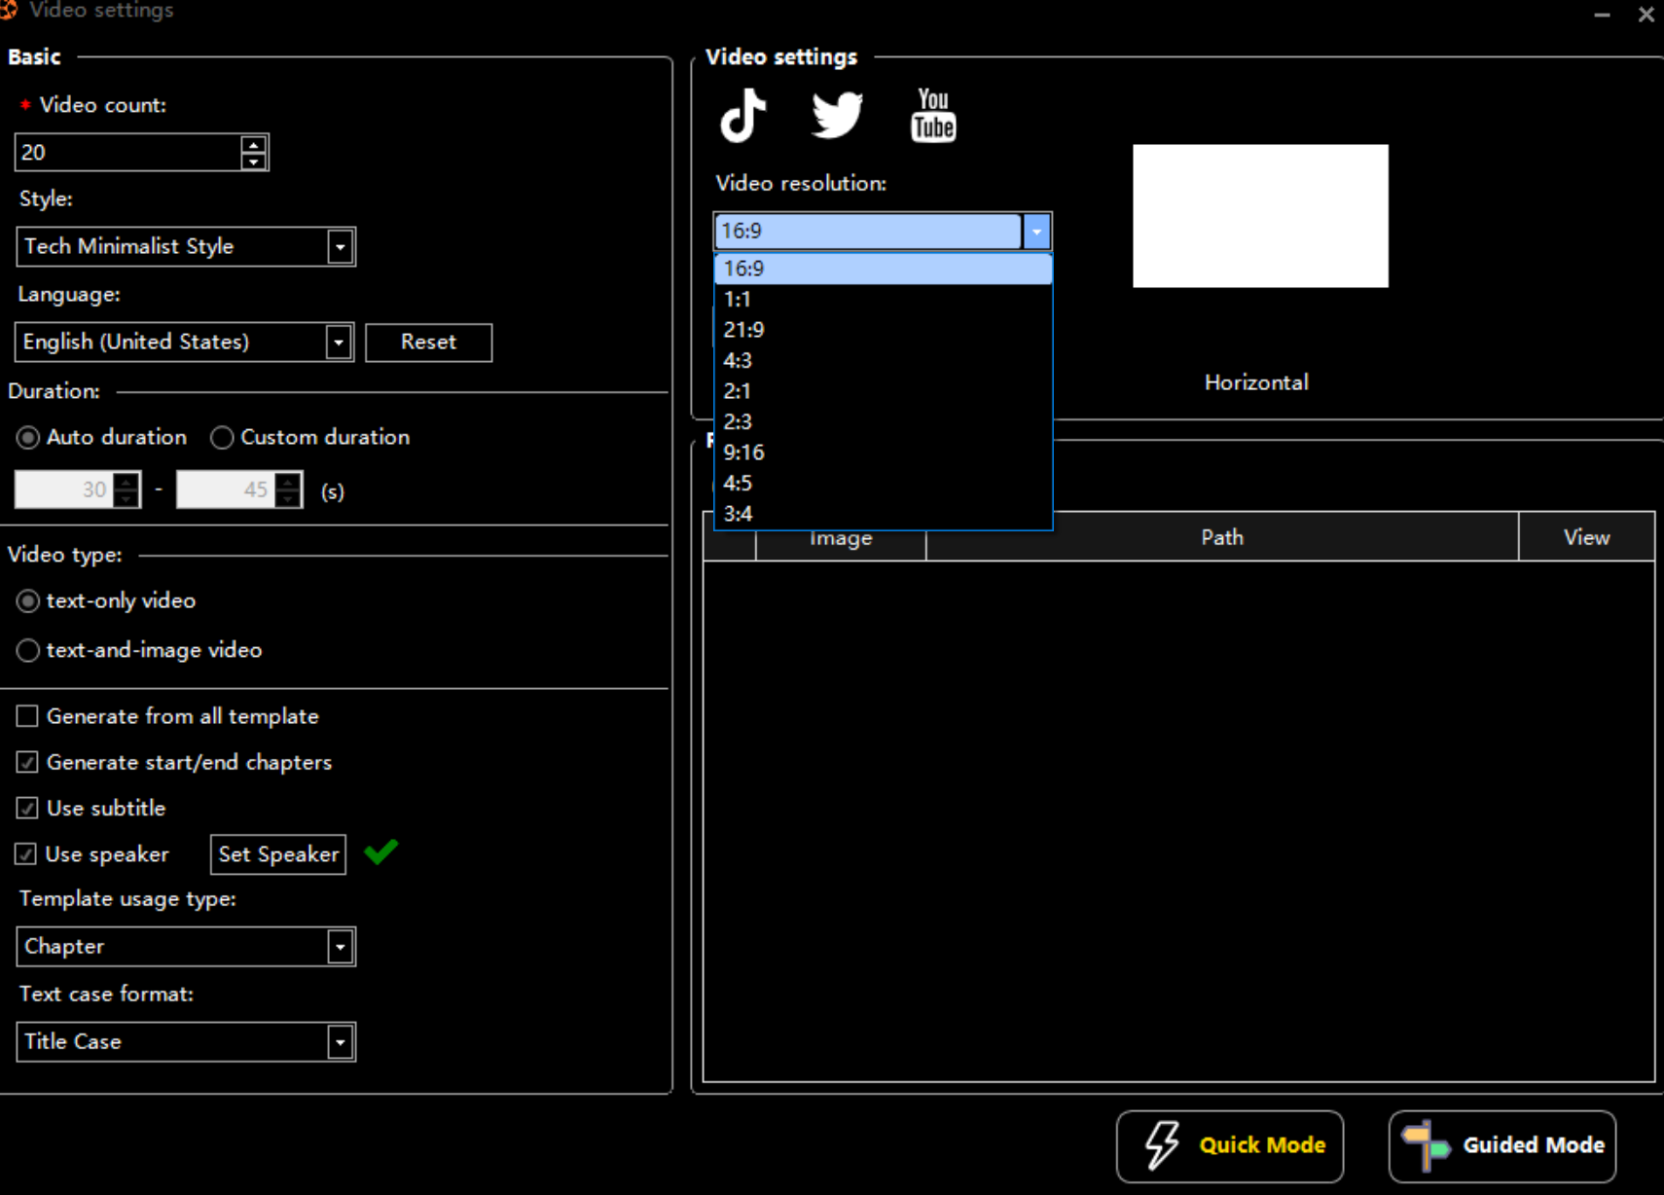This screenshot has height=1195, width=1664.
Task: Choose 21:9 resolution option
Action: (x=884, y=330)
